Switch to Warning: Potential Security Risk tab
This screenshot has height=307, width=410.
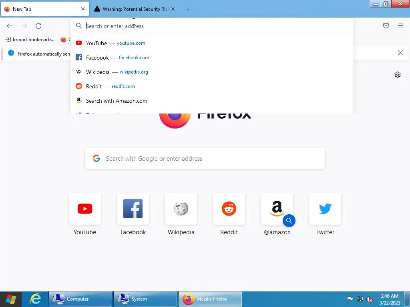click(x=135, y=9)
